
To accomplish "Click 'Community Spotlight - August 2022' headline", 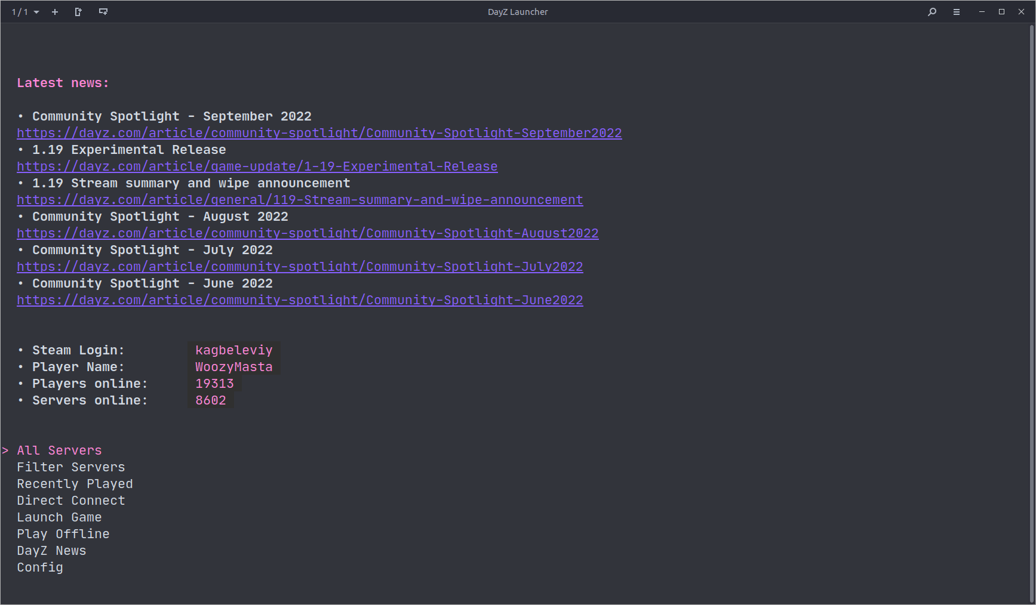I will click(x=160, y=217).
